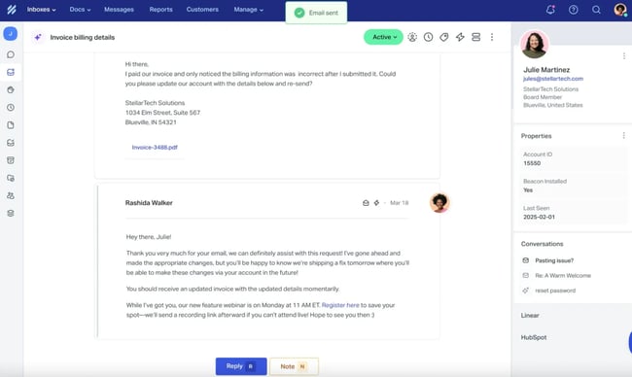632x377 pixels.
Task: Click the sparkle icon on Rashida's reply
Action: coord(376,203)
